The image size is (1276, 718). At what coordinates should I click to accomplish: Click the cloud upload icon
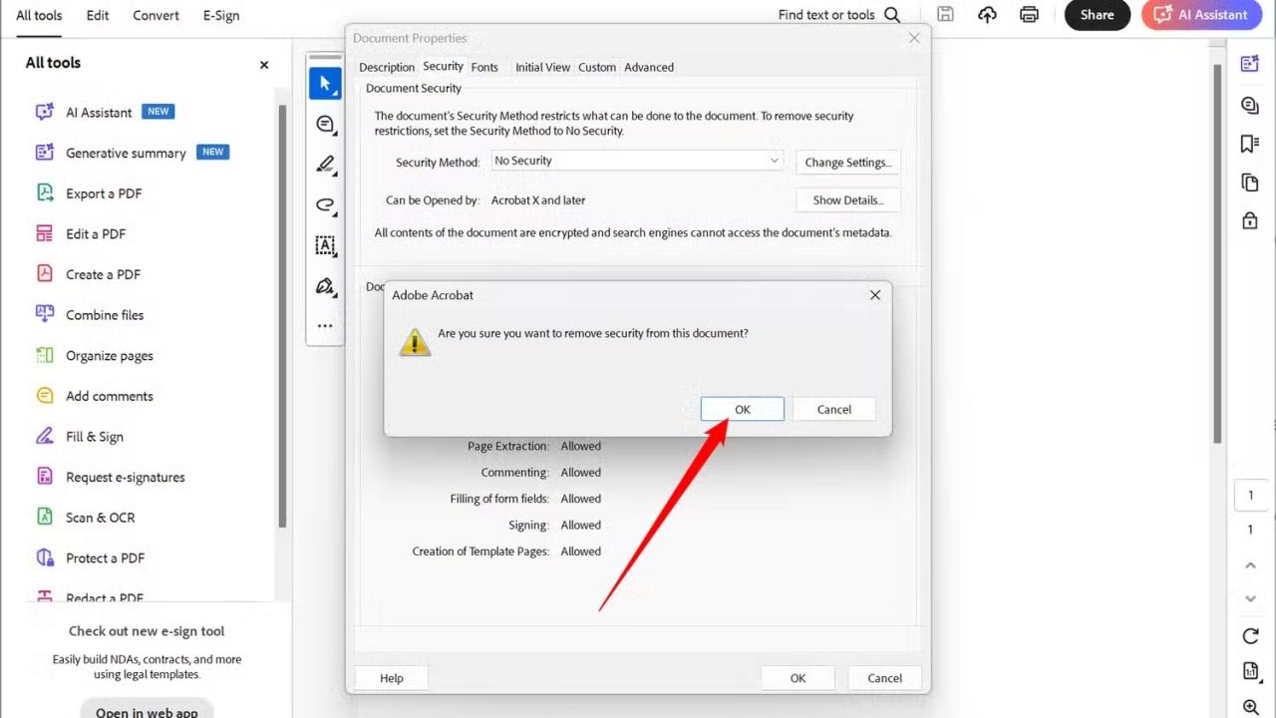click(987, 15)
